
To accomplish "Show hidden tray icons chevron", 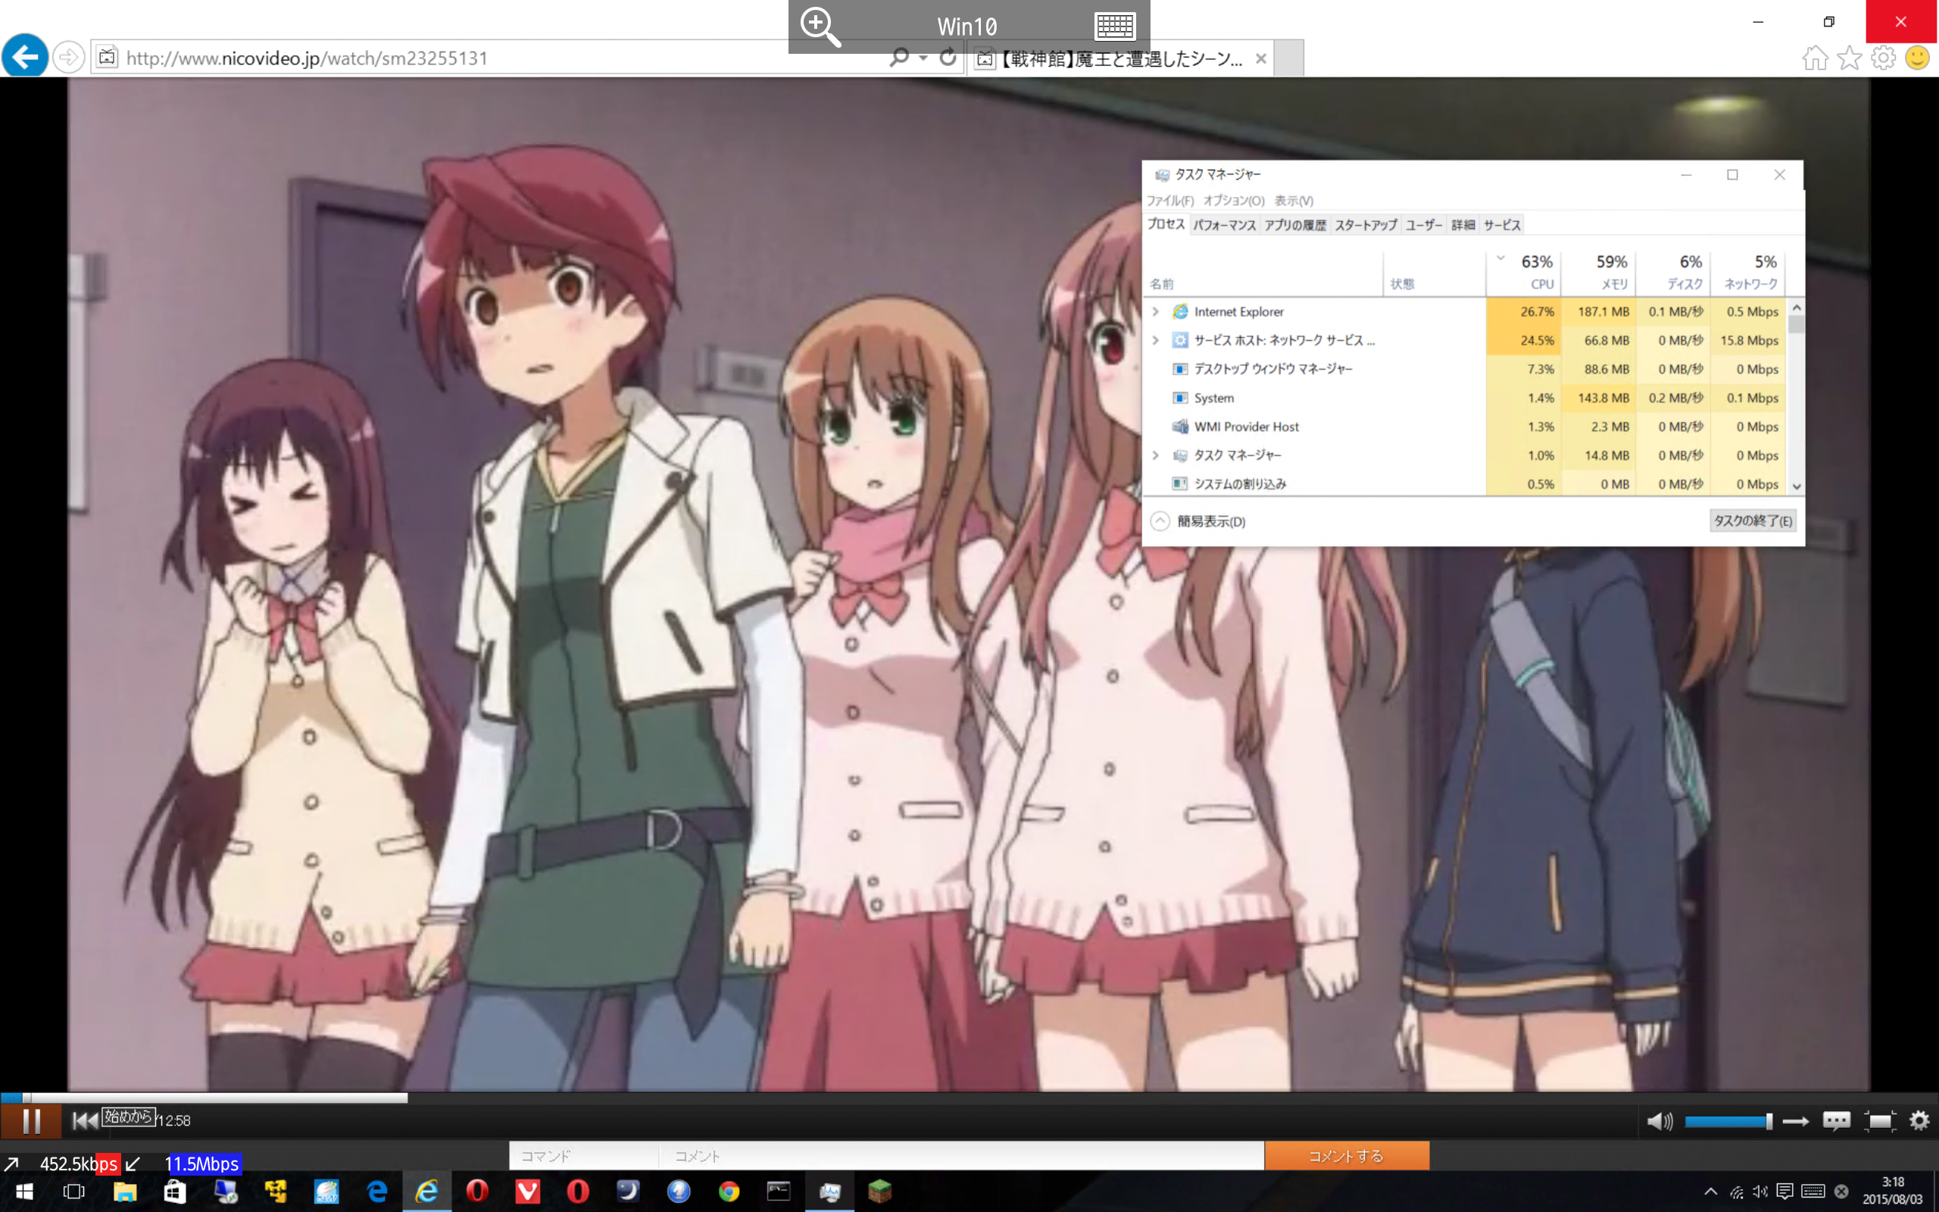I will 1710,1191.
